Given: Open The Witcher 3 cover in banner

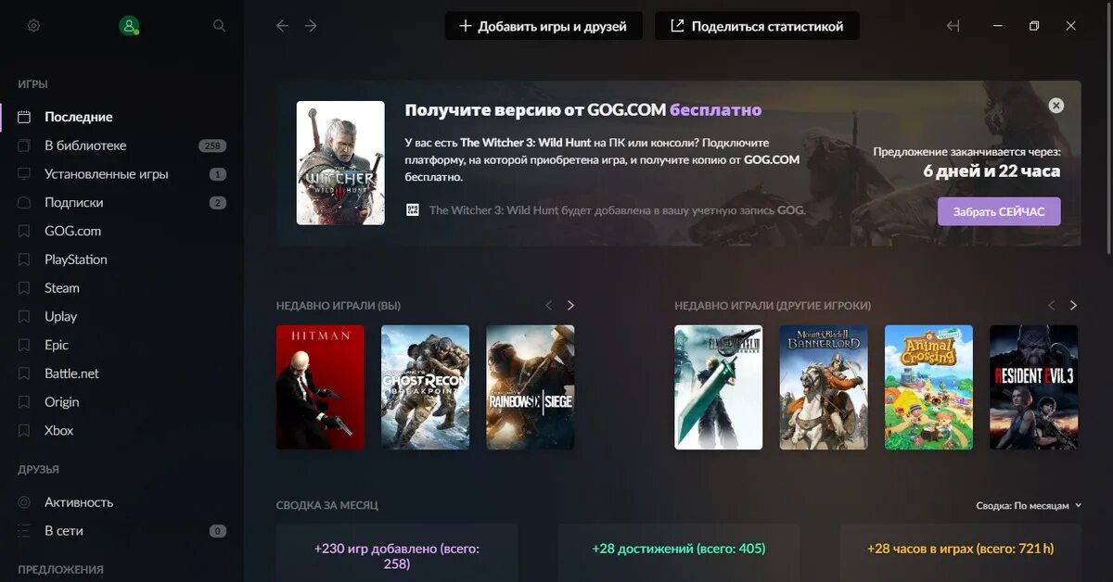Looking at the screenshot, I should [x=340, y=163].
